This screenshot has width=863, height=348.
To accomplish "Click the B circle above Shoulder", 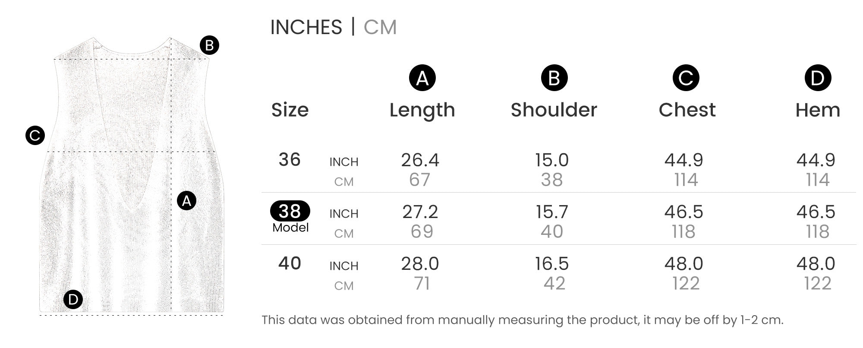I will tap(554, 78).
